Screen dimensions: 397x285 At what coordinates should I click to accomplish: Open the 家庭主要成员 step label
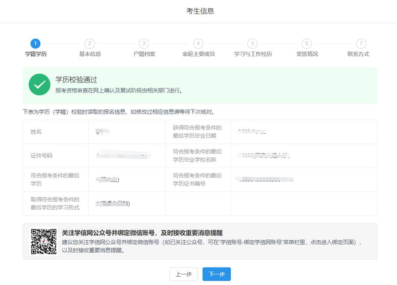point(198,54)
